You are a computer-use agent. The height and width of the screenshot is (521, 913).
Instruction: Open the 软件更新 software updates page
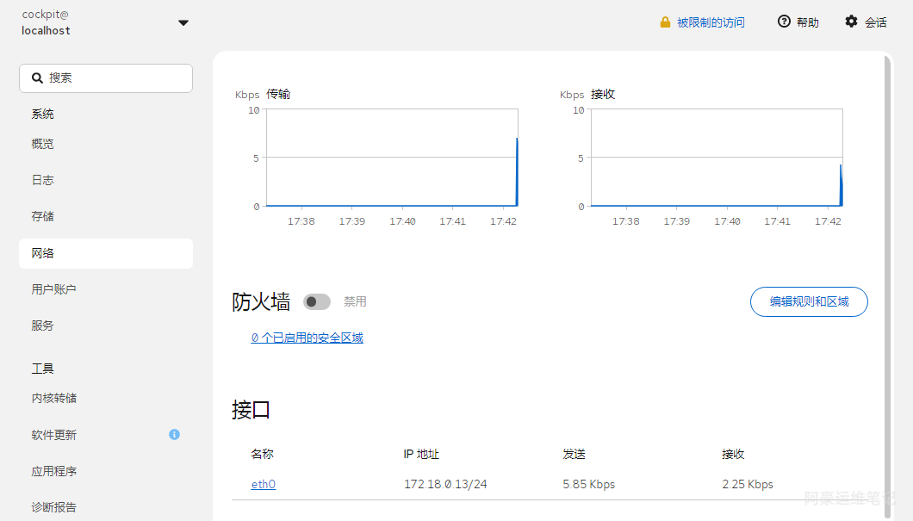(x=106, y=435)
